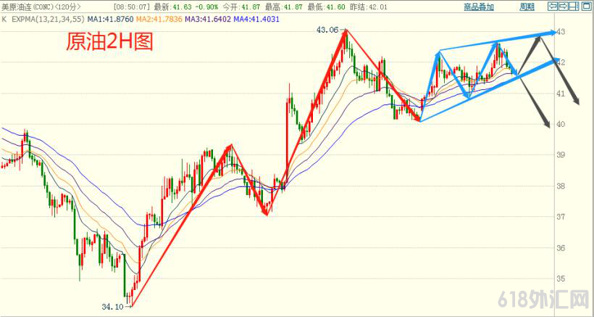This screenshot has width=594, height=317.
Task: Click the 43.06 high price marker
Action: coord(327,30)
